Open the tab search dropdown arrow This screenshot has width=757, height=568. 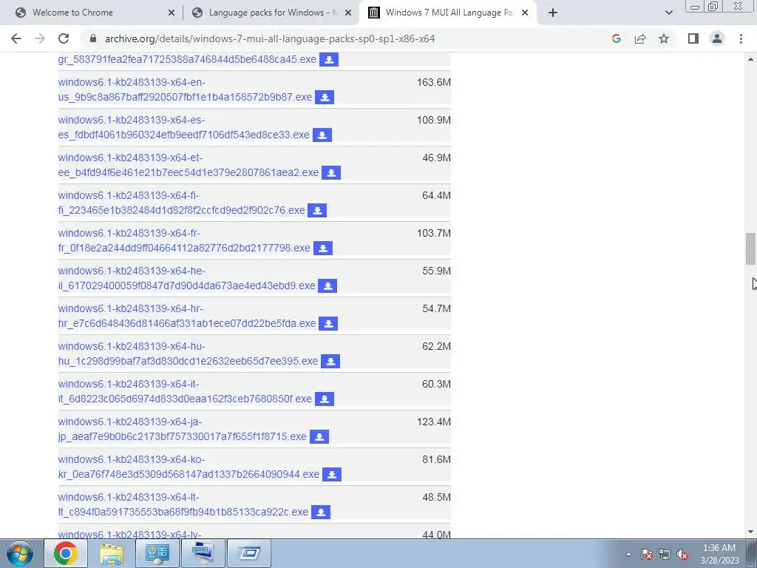[668, 13]
